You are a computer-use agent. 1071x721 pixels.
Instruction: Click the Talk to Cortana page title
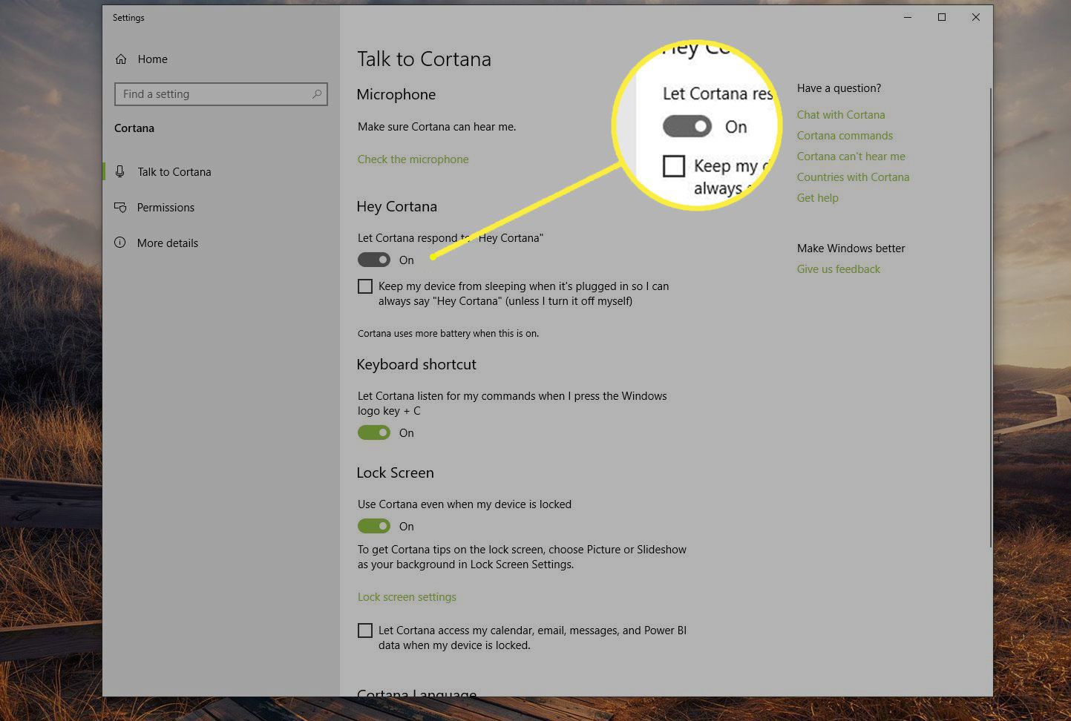(x=424, y=59)
